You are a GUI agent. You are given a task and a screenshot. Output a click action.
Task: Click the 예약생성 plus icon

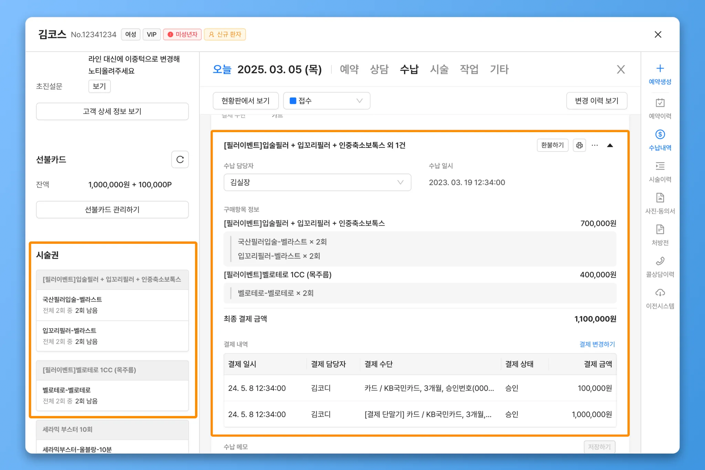[x=660, y=69]
